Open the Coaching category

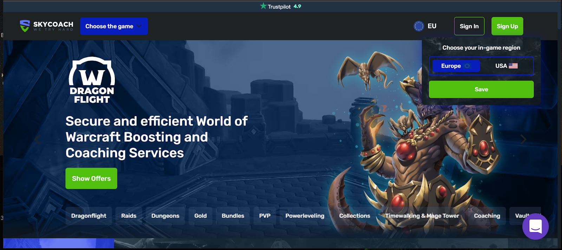487,216
